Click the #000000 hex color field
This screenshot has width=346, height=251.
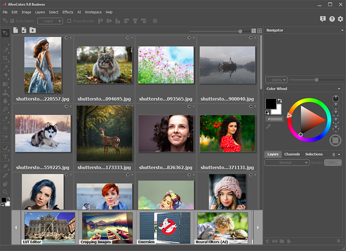pos(274,119)
